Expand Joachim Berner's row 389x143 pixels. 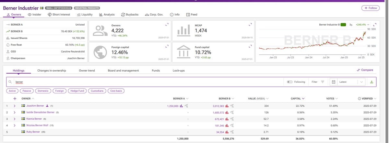(x=15, y=106)
